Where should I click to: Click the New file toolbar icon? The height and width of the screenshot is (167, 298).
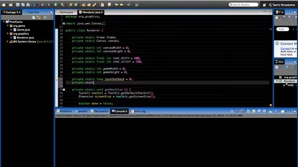point(4,5)
